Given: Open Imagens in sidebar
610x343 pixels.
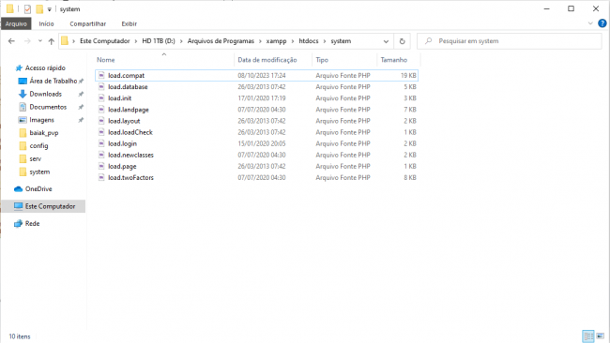Looking at the screenshot, I should [41, 120].
